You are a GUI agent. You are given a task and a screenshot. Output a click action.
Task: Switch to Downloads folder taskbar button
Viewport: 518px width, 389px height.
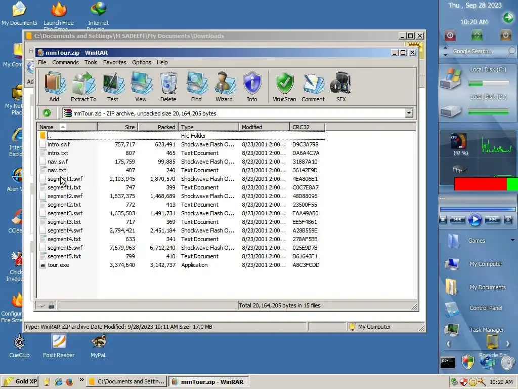(x=126, y=381)
